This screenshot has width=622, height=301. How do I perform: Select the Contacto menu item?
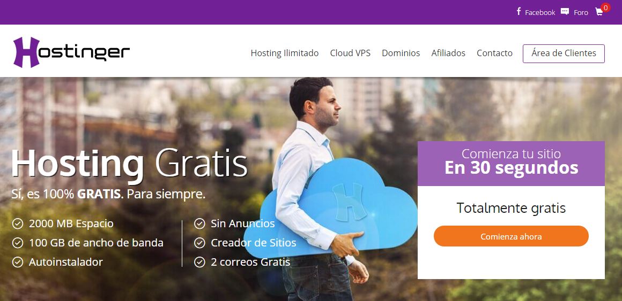point(495,53)
